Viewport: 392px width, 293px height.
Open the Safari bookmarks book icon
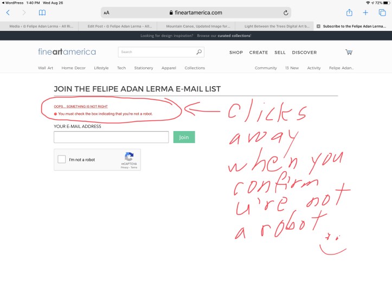pyautogui.click(x=42, y=12)
